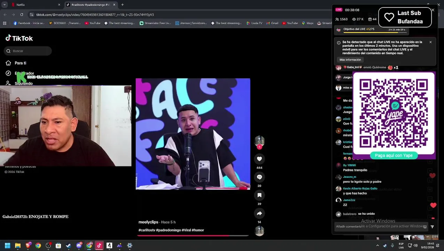The height and width of the screenshot is (251, 444).
Task: Click the taskbar volume icon
Action: tap(415, 245)
